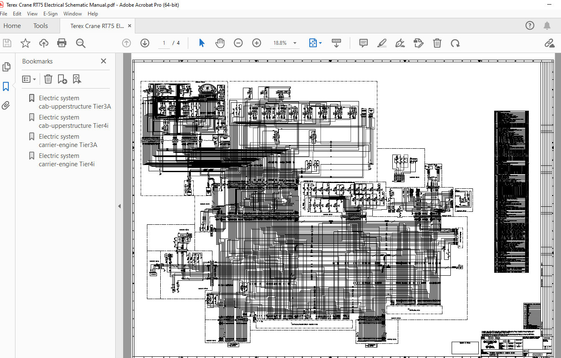This screenshot has width=561, height=358.
Task: Print the document
Action: pos(62,43)
